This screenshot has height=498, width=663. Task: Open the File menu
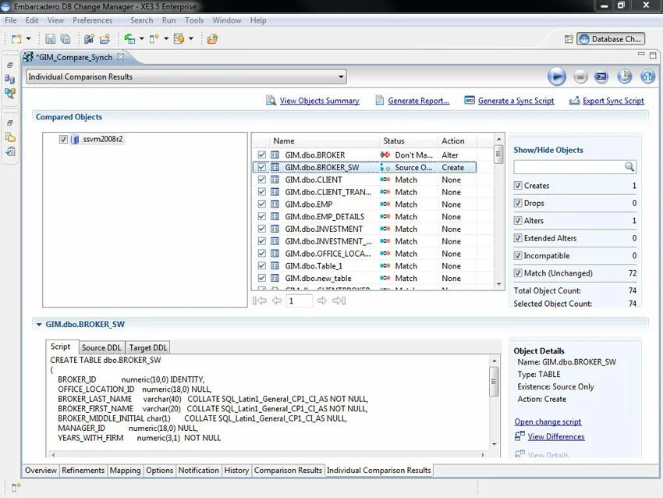11,20
